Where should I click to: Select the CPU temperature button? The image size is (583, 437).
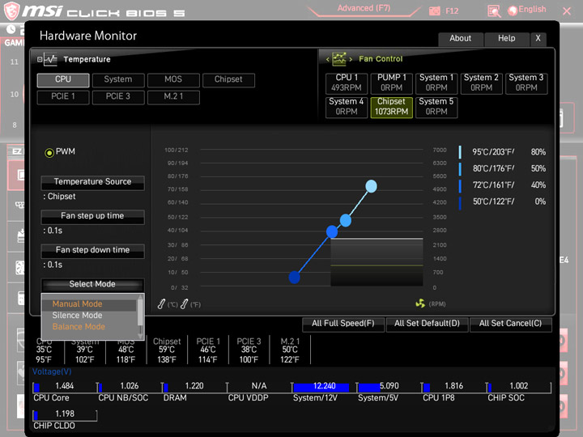pyautogui.click(x=63, y=79)
